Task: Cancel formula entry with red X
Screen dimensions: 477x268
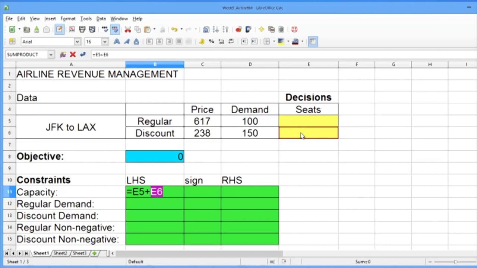Action: click(73, 54)
